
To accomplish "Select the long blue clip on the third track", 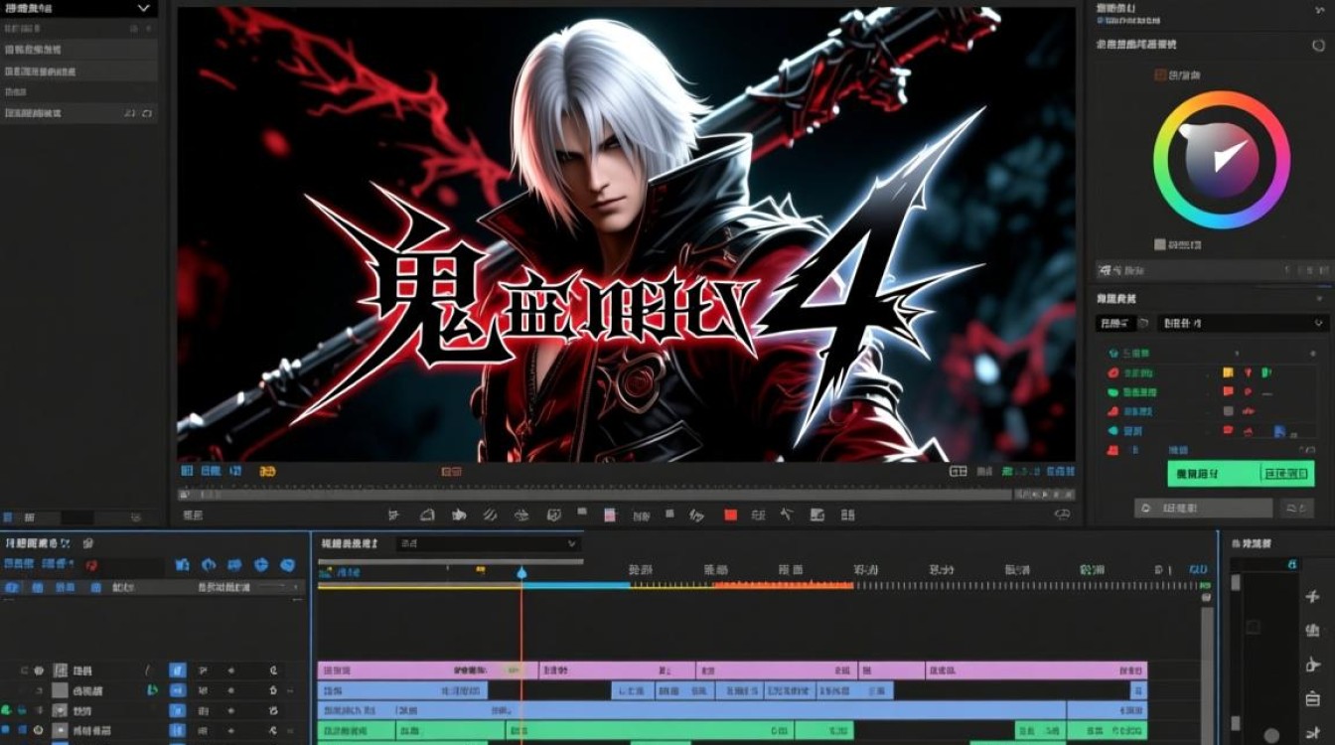I will point(692,710).
